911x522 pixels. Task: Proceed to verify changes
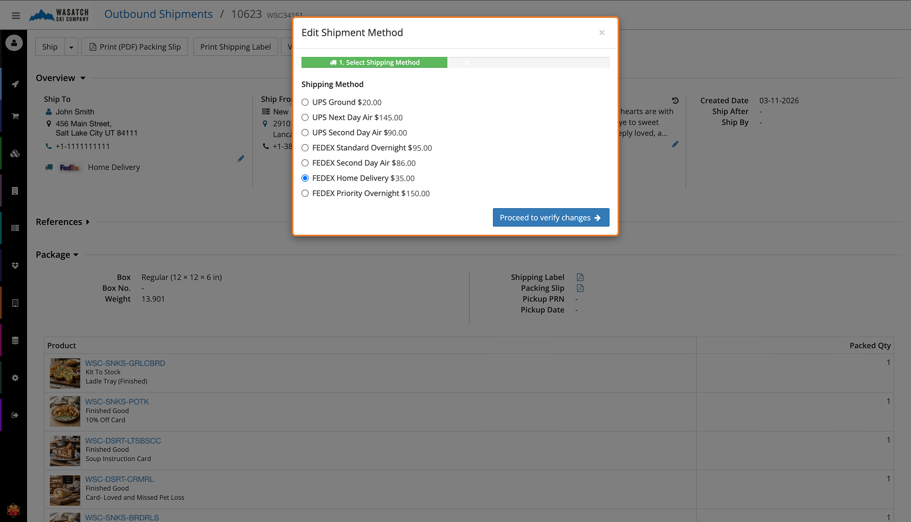[551, 217]
